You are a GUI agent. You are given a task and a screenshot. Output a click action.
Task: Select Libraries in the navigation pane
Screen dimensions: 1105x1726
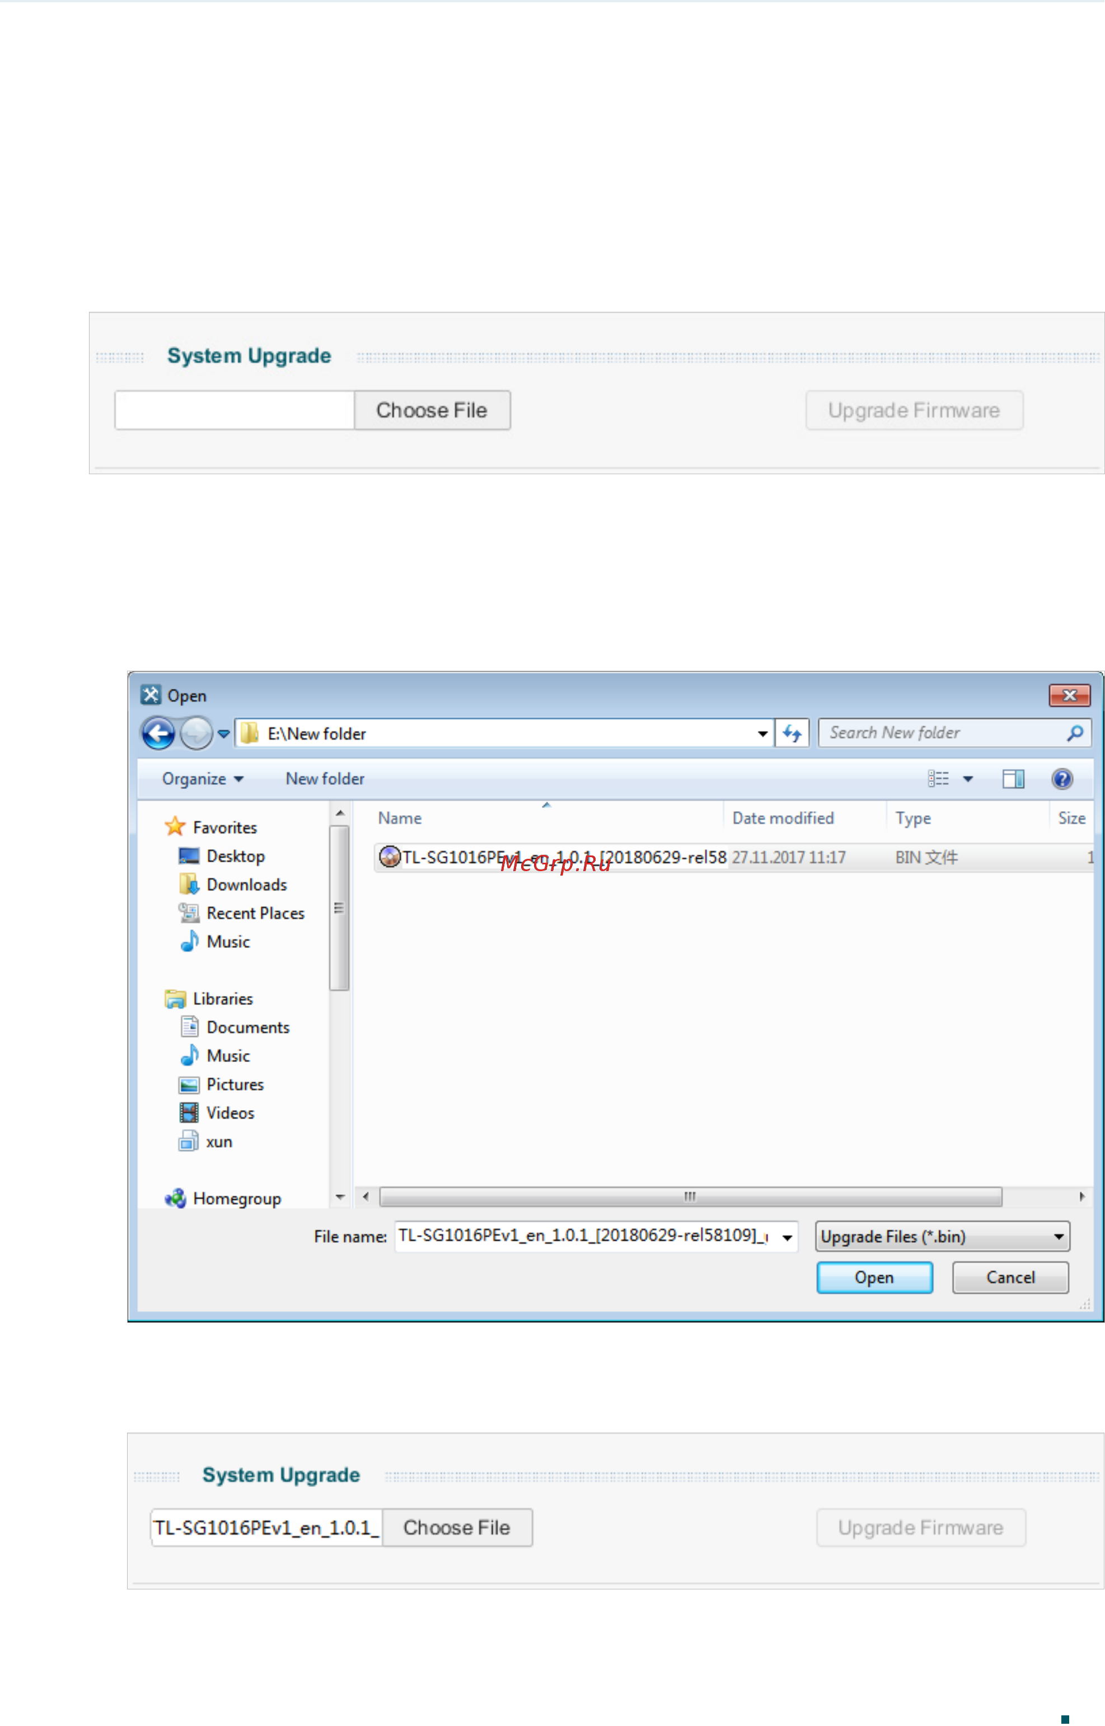coord(209,999)
